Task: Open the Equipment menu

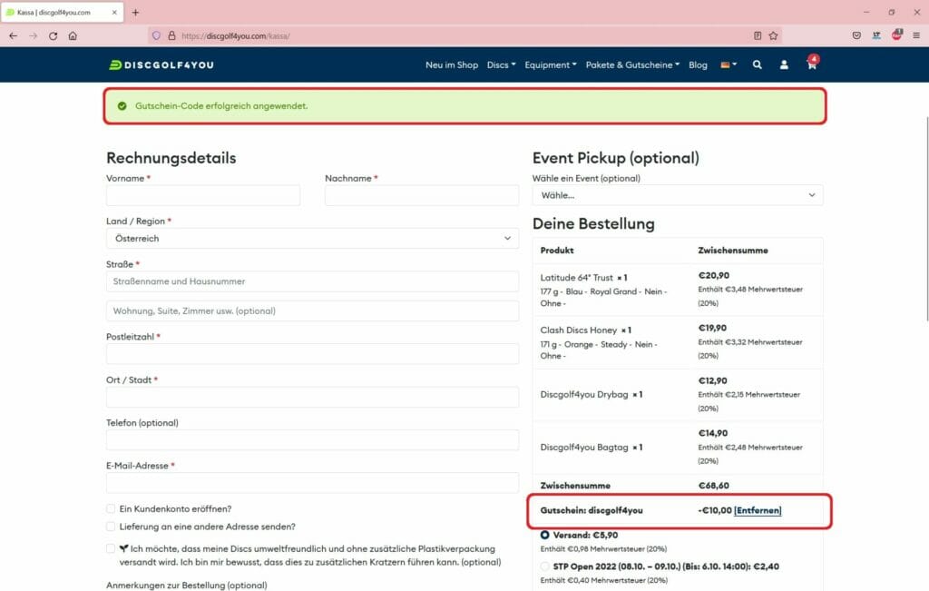Action: click(550, 65)
